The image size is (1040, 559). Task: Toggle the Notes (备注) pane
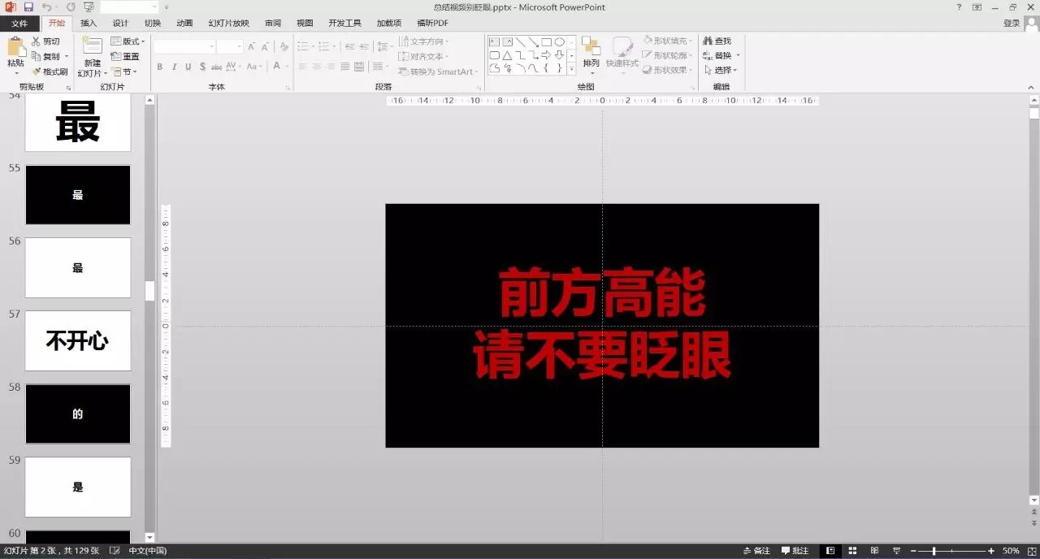point(756,551)
